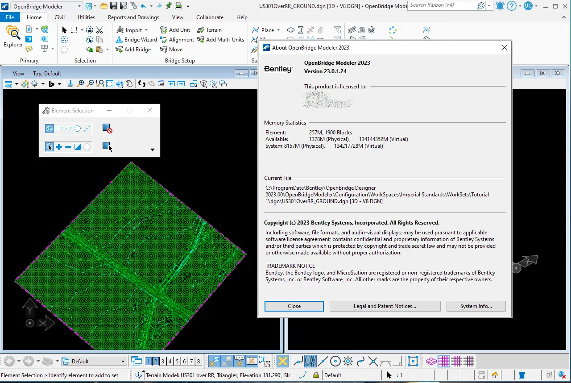
Task: Choose Add Multi-Units
Action: tap(221, 40)
